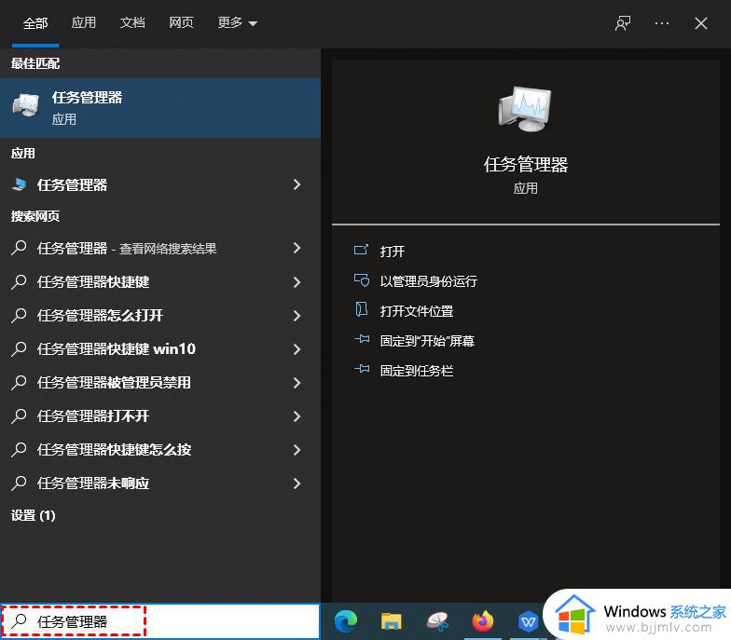Switch to the 全部 tab

(x=35, y=23)
